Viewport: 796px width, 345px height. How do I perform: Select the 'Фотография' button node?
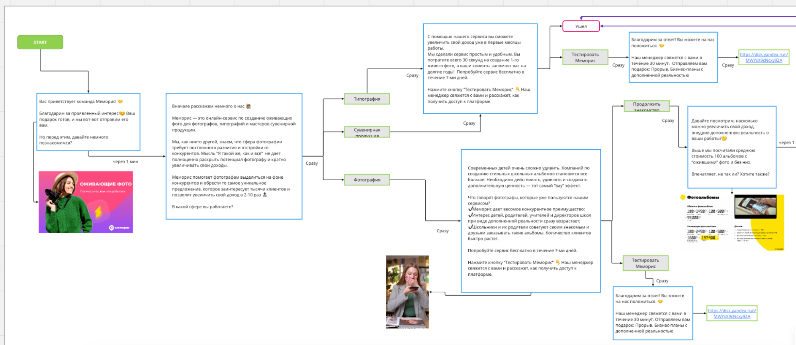367,180
